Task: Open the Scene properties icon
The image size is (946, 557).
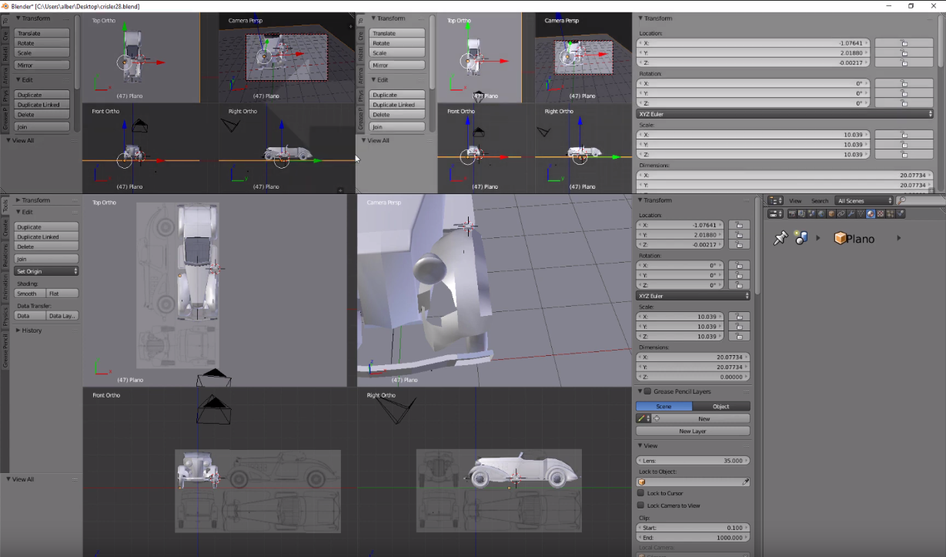Action: pyautogui.click(x=811, y=213)
